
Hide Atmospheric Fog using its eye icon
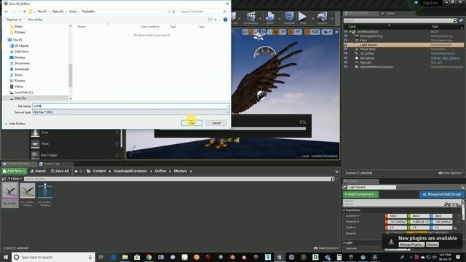[x=345, y=36]
